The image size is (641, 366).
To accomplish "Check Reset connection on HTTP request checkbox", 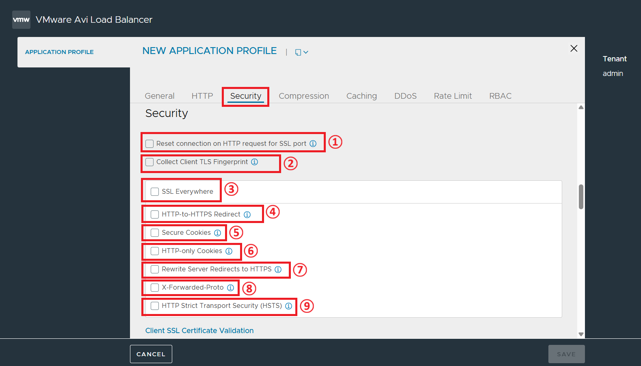I will 149,144.
